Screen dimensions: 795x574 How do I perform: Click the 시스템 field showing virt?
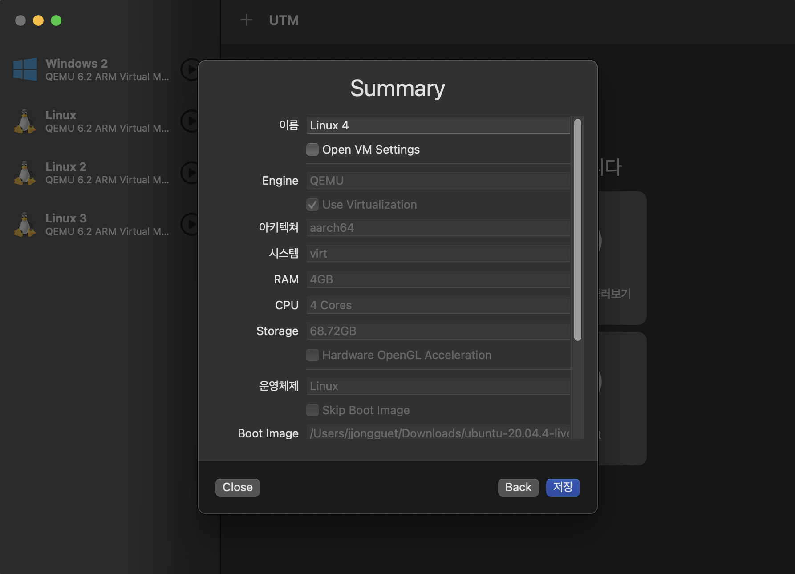[x=438, y=254]
